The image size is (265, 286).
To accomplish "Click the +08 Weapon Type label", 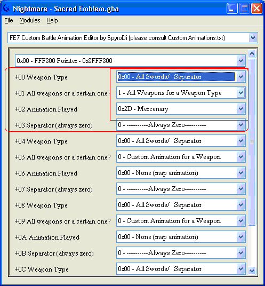I will (41, 205).
